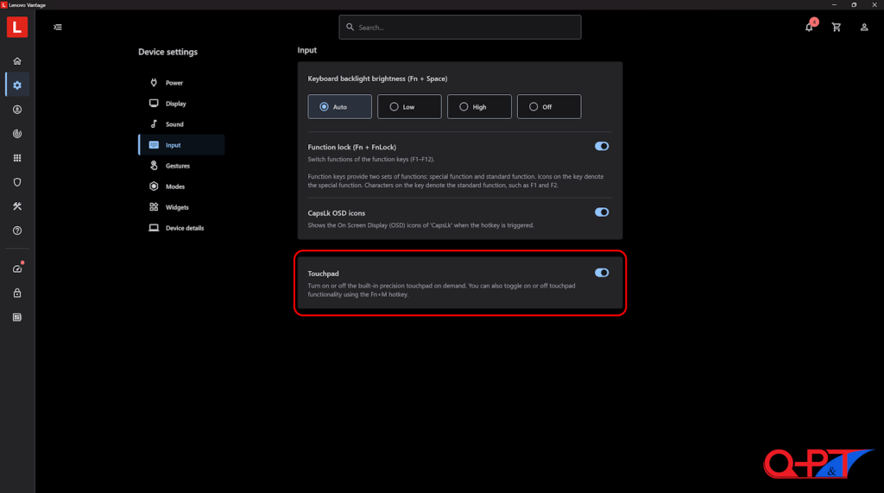Screen dimensions: 884x493
Task: Open the help question mark icon
Action: click(17, 231)
